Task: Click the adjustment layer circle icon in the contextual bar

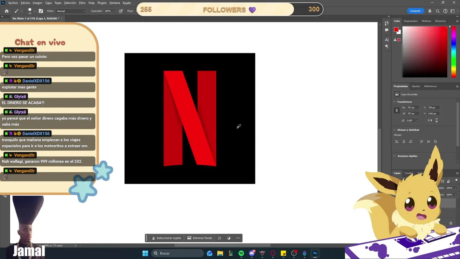Action: [x=229, y=238]
